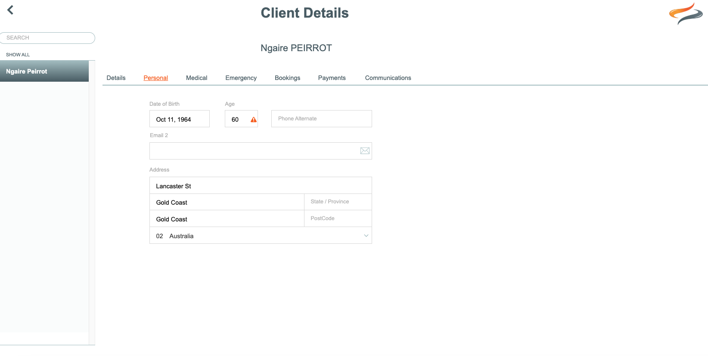The image size is (708, 356).
Task: Open the Medical tab
Action: click(x=196, y=78)
